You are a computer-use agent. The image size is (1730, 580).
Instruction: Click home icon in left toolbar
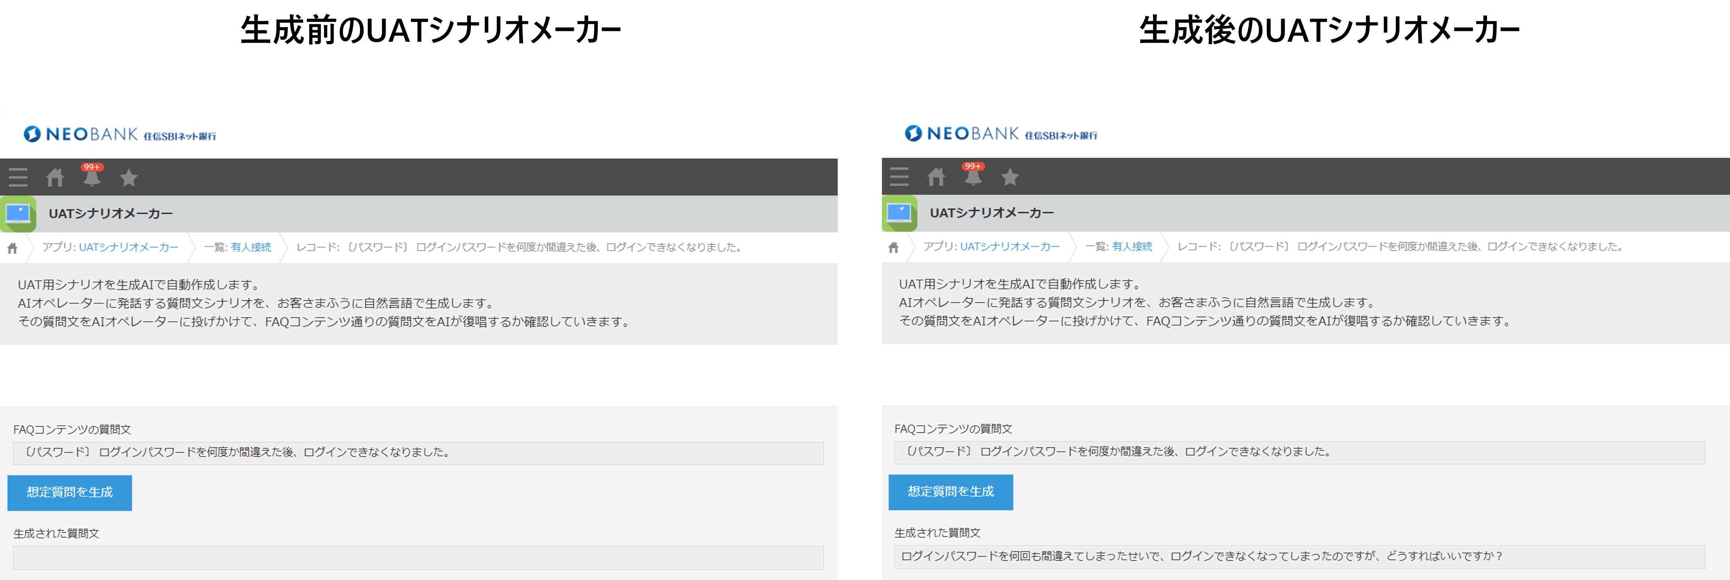coord(55,177)
